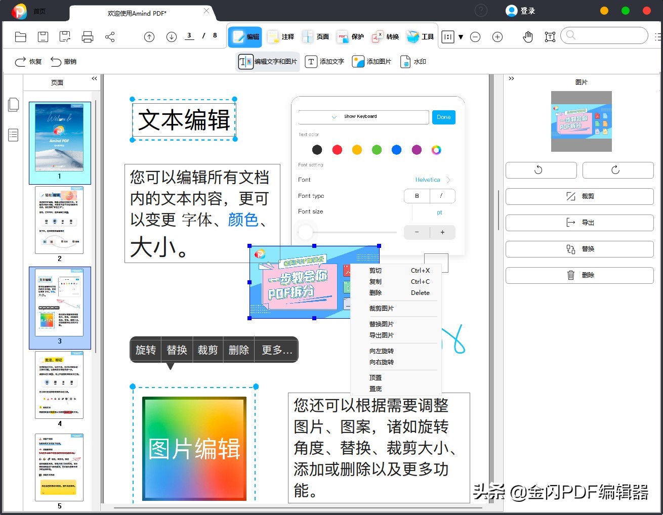Select page 5 thumbnail
663x515 pixels.
pyautogui.click(x=59, y=467)
